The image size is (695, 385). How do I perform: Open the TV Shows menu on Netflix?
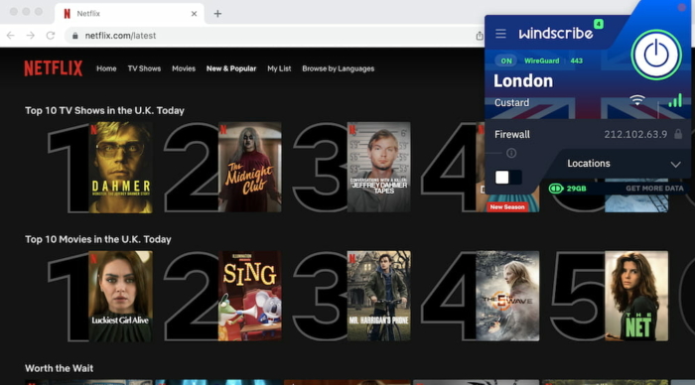click(x=144, y=68)
